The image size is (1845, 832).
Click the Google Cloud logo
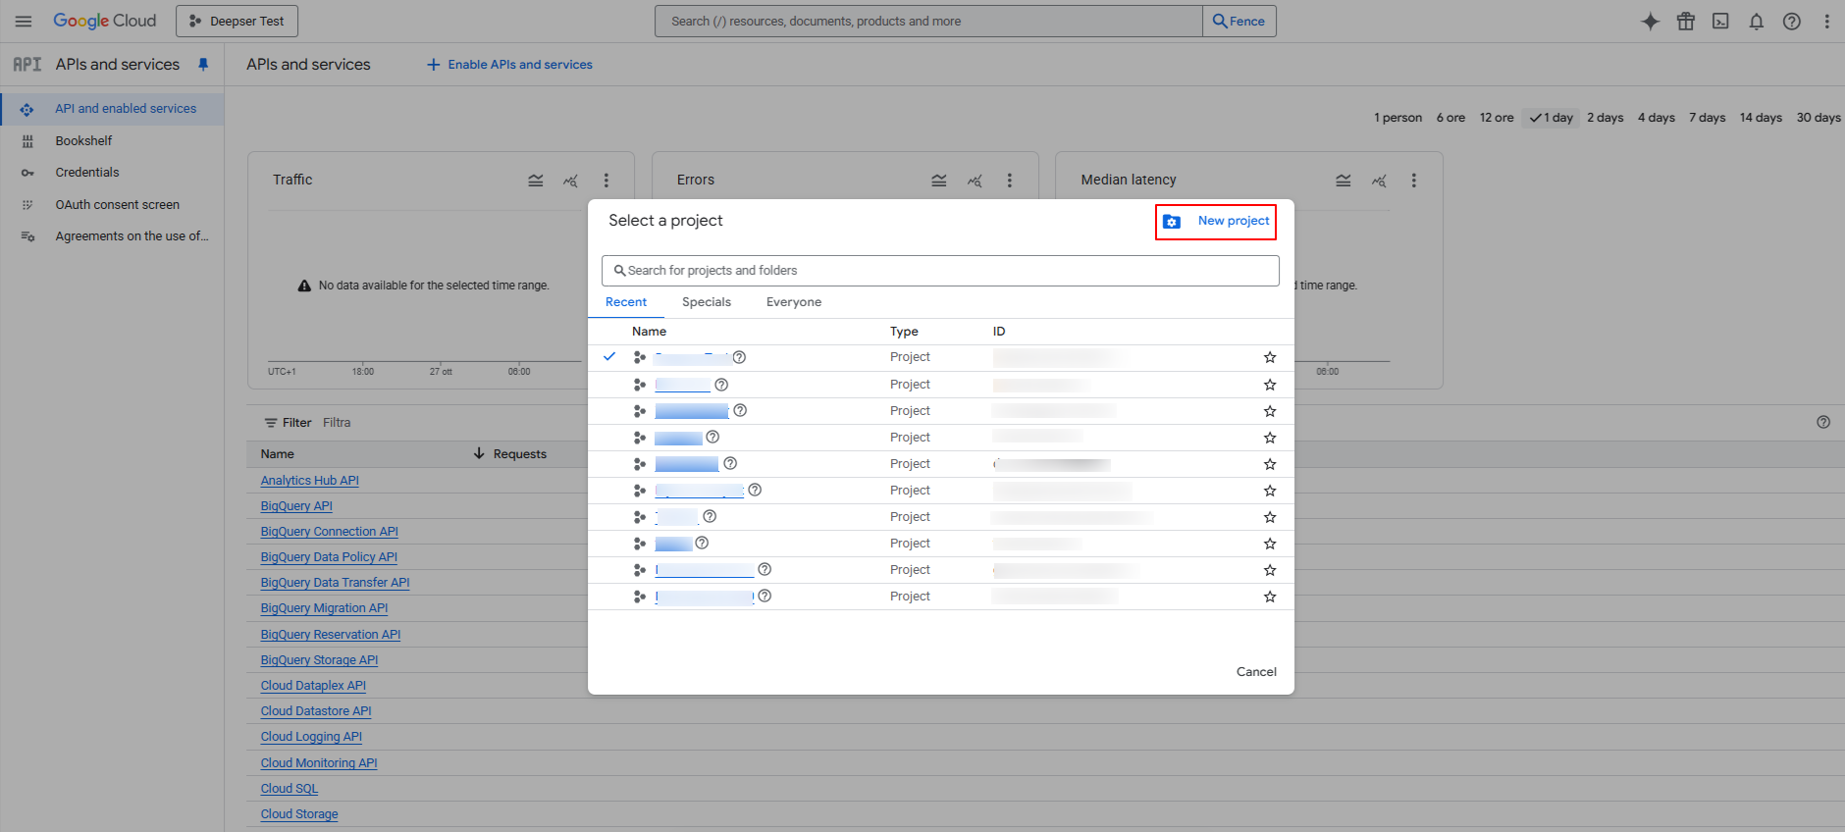105,21
